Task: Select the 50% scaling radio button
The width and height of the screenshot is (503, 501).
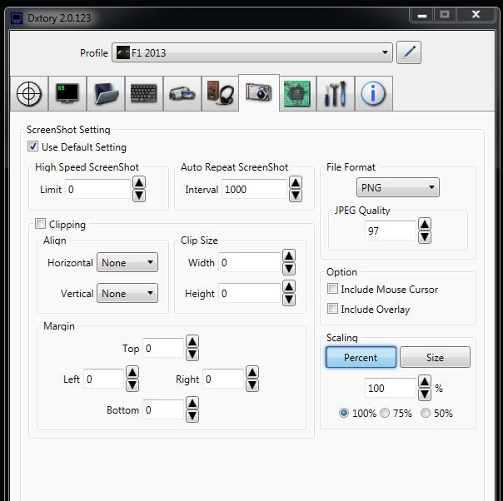Action: coord(426,413)
